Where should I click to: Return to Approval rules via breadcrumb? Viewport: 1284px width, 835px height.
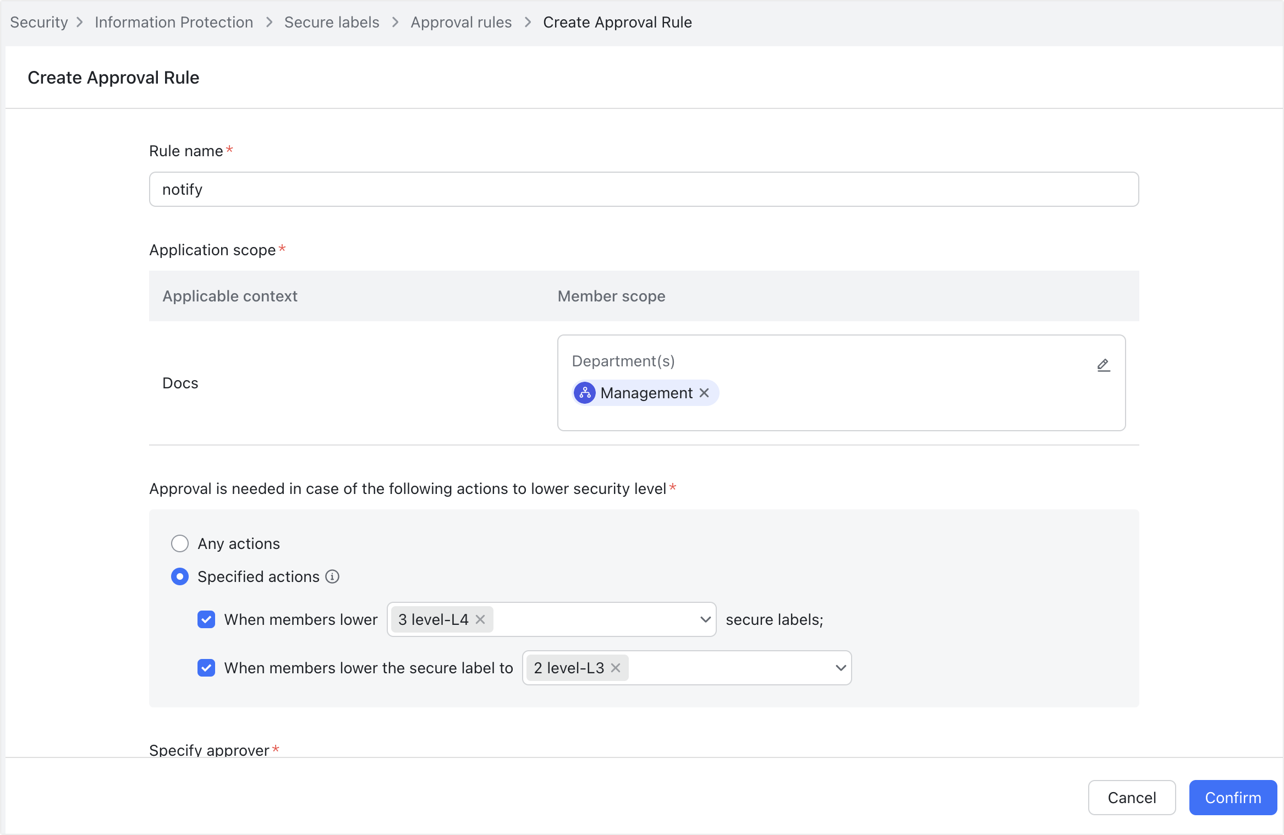(x=461, y=22)
